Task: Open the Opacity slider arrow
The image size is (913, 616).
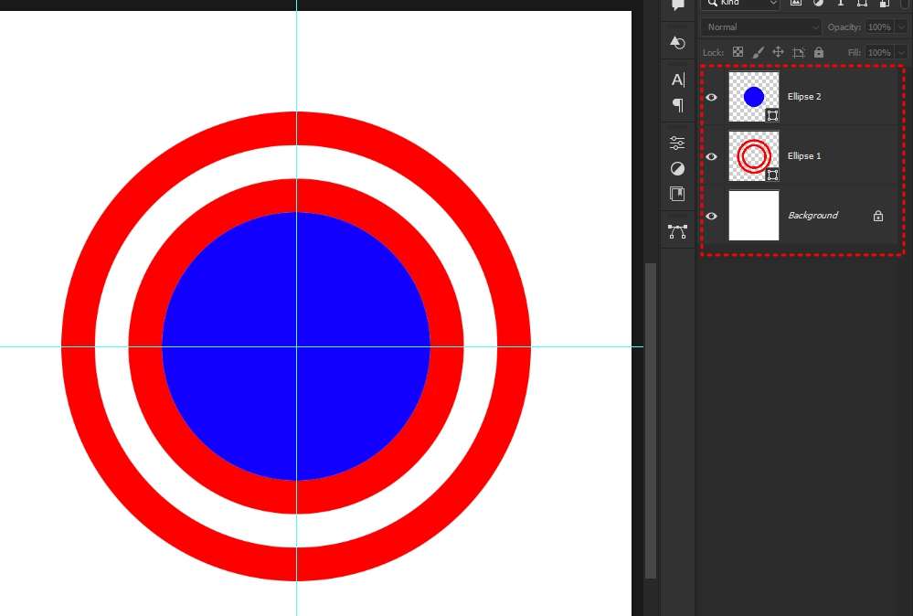Action: pos(901,27)
